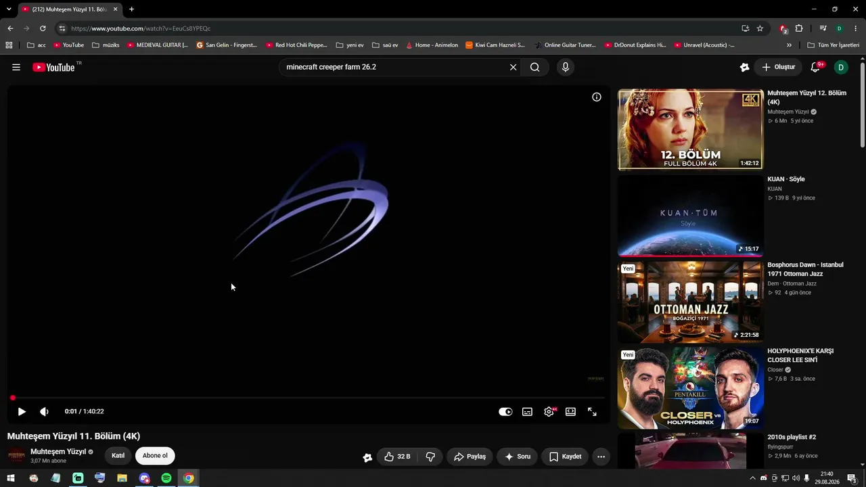Clear the search box text
866x487 pixels.
(x=513, y=67)
